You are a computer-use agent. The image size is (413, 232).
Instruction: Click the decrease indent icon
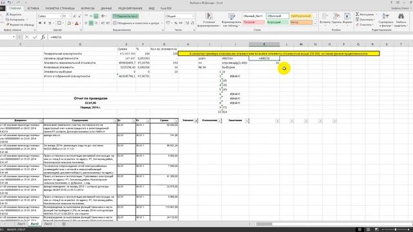tap(103, 23)
